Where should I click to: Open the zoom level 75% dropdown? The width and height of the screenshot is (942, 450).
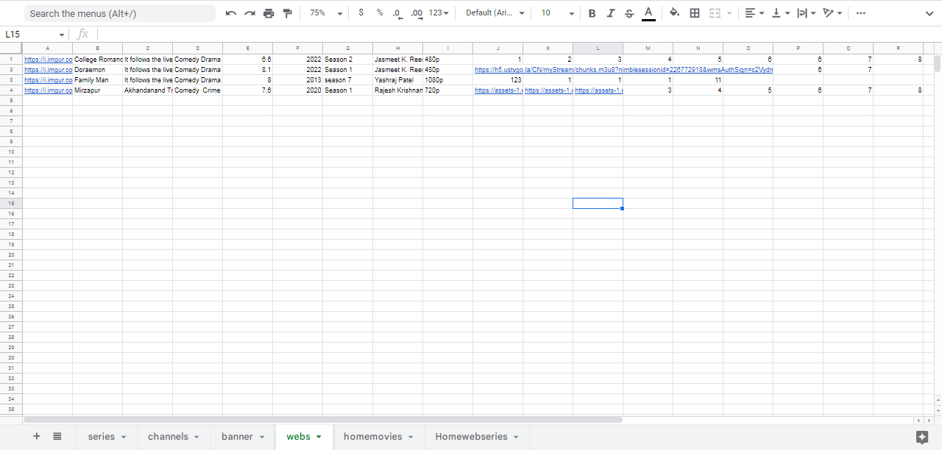click(326, 13)
